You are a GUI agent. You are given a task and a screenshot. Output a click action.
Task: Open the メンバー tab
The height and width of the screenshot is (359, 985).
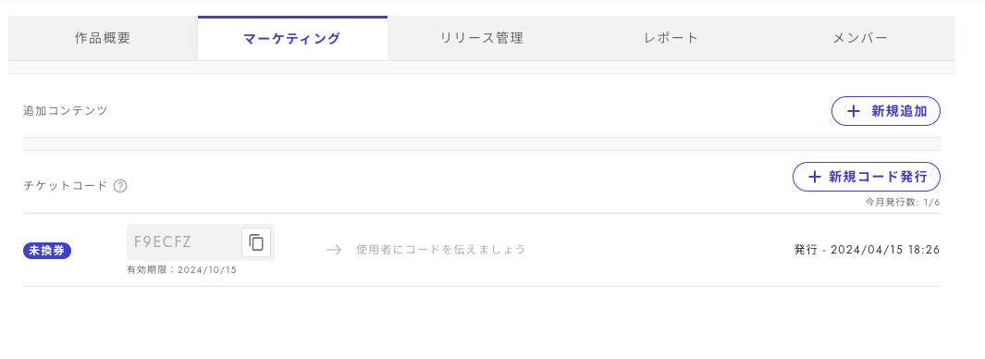point(861,38)
